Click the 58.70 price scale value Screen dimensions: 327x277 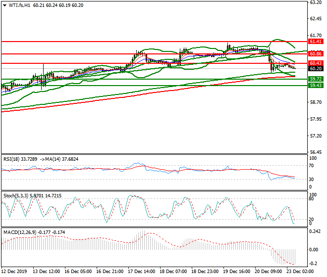(x=316, y=102)
